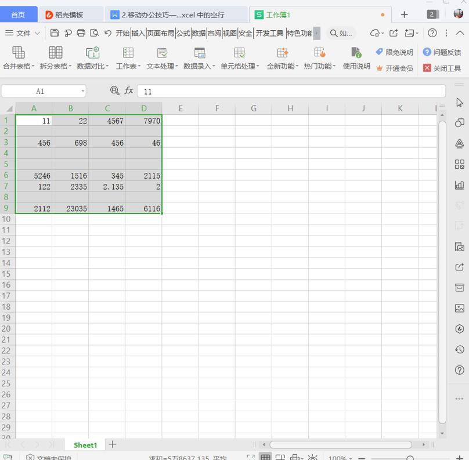Click the 热门功能 (hot features) icon
The width and height of the screenshot is (469, 460).
[319, 53]
